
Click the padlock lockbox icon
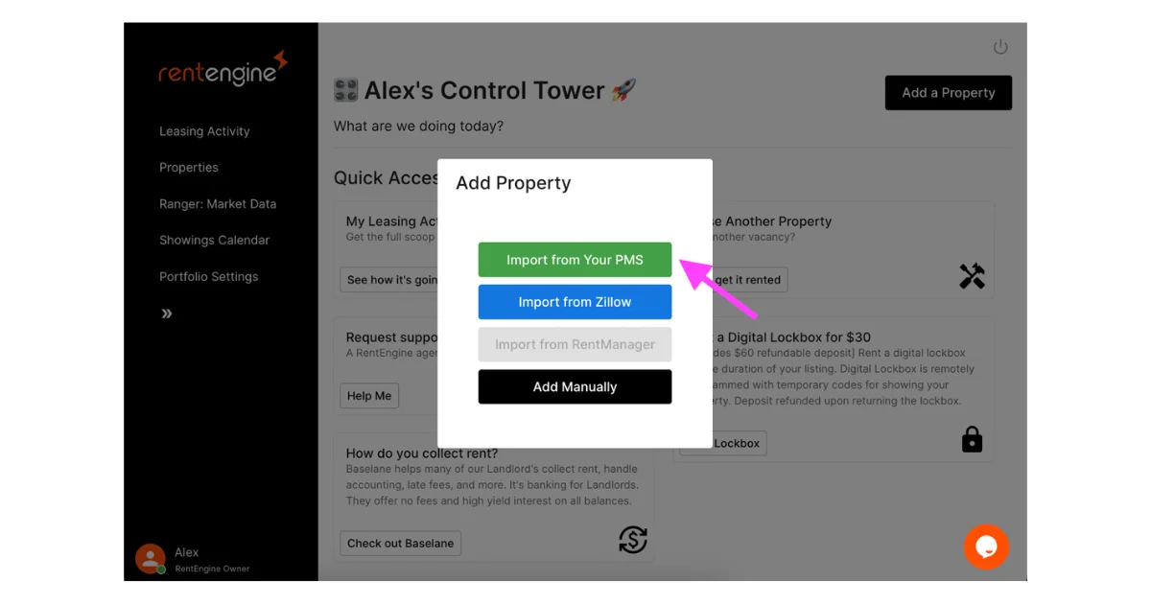(x=972, y=439)
